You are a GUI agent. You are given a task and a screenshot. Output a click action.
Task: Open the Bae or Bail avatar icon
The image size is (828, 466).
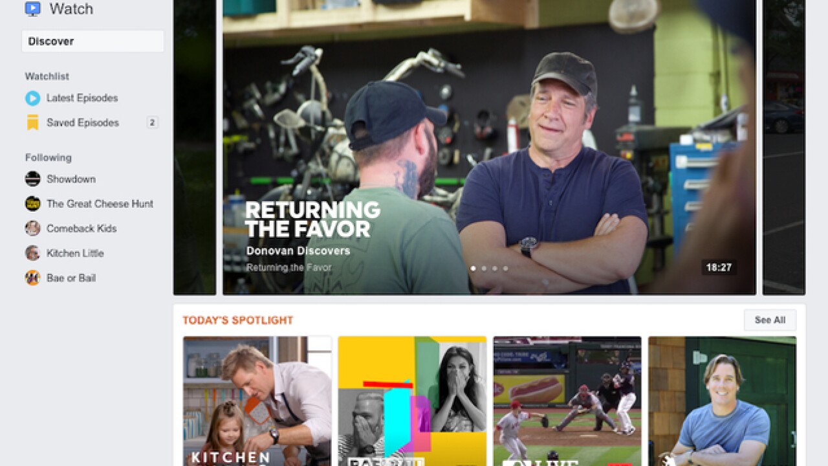(x=32, y=278)
